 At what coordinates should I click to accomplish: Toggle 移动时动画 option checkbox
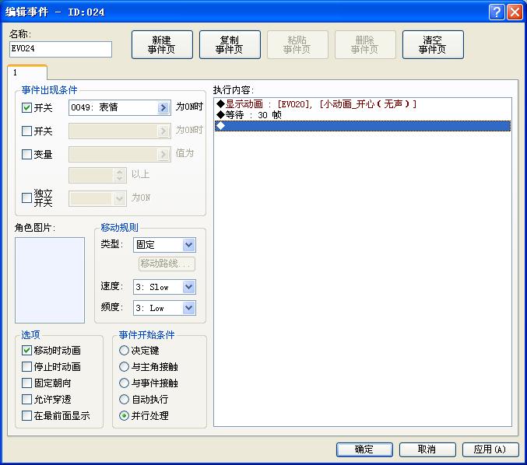coord(26,351)
